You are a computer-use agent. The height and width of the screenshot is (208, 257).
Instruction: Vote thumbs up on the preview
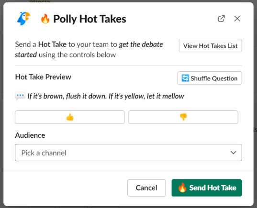pyautogui.click(x=70, y=117)
